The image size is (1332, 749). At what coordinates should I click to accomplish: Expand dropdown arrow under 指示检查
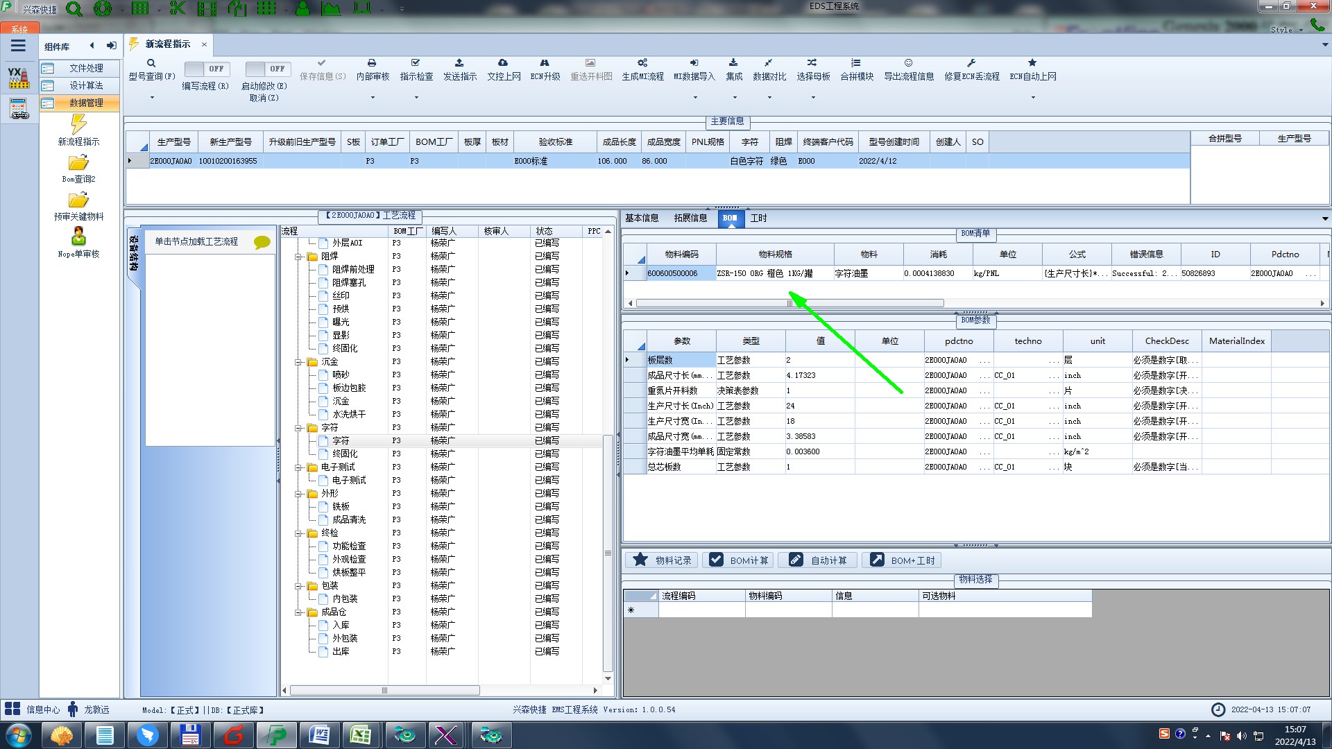point(416,97)
